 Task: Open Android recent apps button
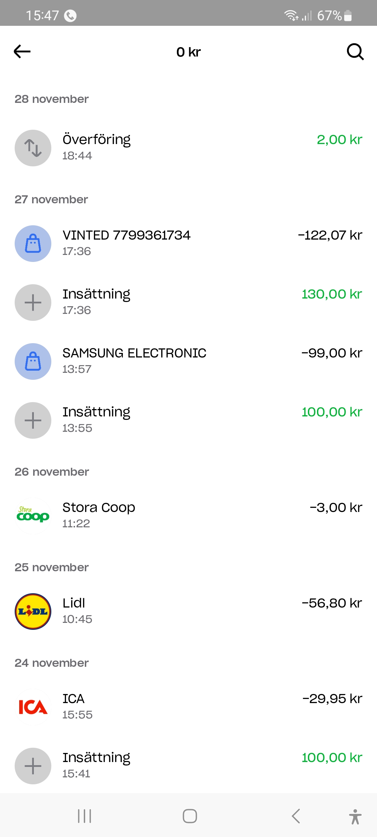point(84,816)
